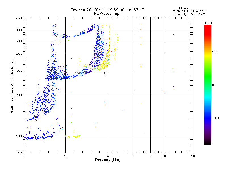Image resolution: width=227 pixels, height=170 pixels.
Task: Click the y-axis '75' tick label
Action: click(x=20, y=152)
